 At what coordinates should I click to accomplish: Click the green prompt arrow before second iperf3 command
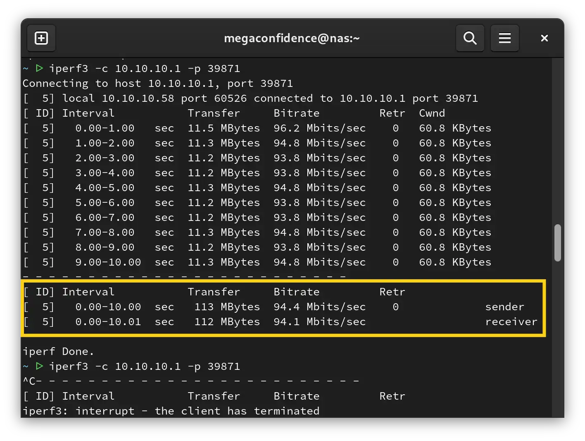click(39, 366)
